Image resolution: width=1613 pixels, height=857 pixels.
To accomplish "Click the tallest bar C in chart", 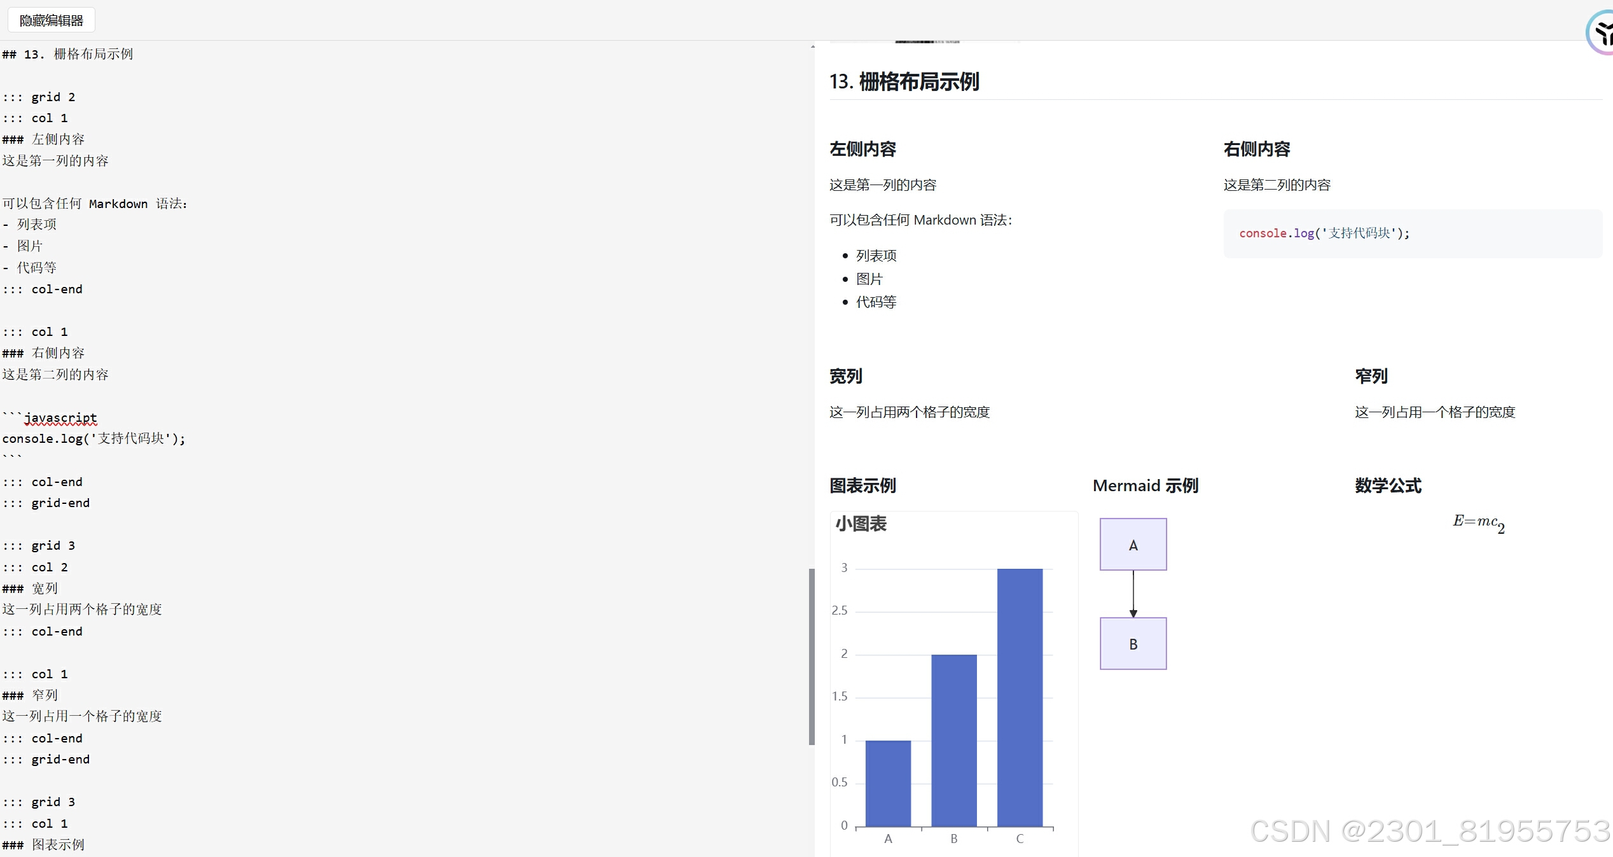I will [1020, 697].
